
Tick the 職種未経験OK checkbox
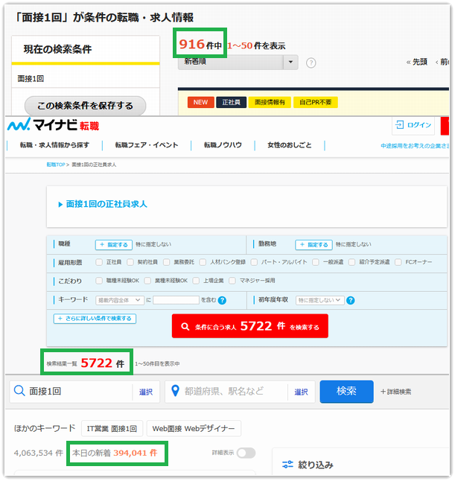point(100,281)
